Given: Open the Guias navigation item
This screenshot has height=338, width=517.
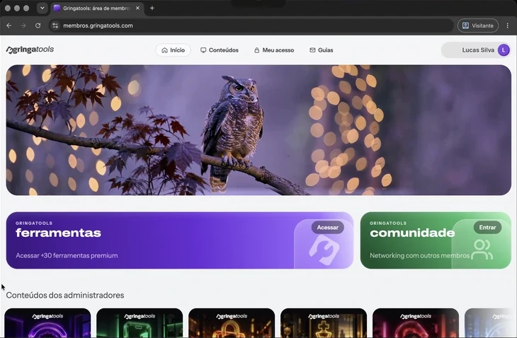Looking at the screenshot, I should point(321,50).
